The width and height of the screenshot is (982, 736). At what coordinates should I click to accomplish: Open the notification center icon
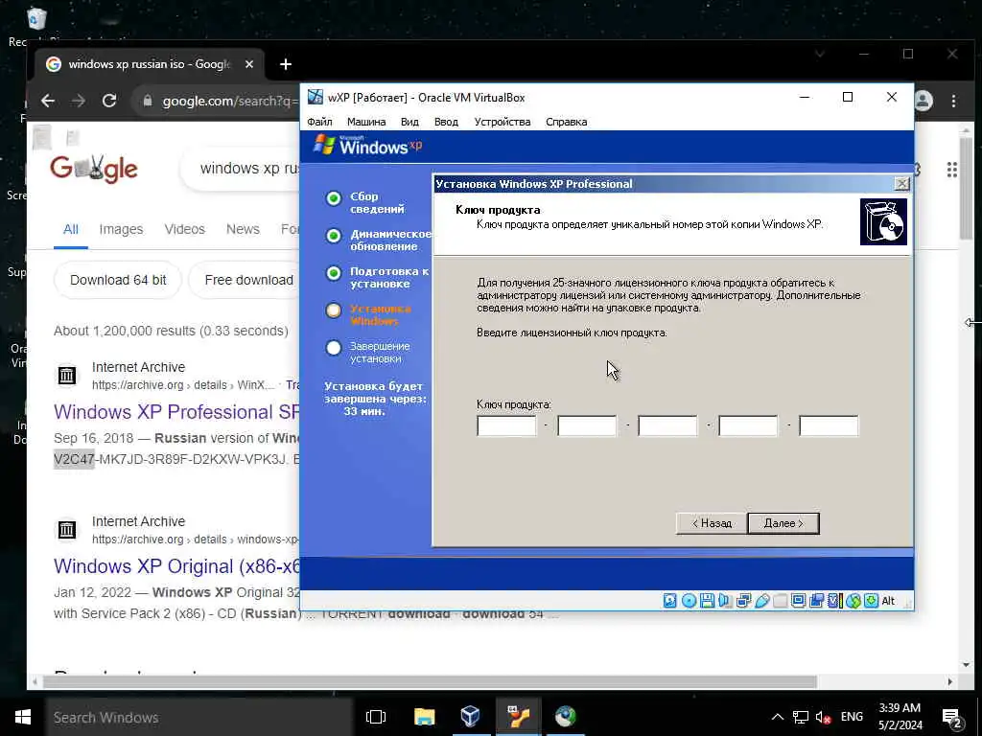951,719
